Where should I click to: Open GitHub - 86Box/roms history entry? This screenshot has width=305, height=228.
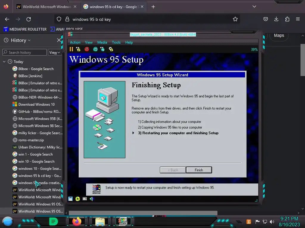click(40, 112)
